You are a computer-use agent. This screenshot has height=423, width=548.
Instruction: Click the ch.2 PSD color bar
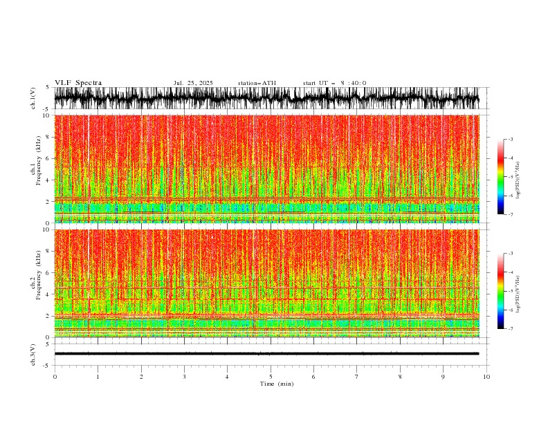click(x=500, y=291)
